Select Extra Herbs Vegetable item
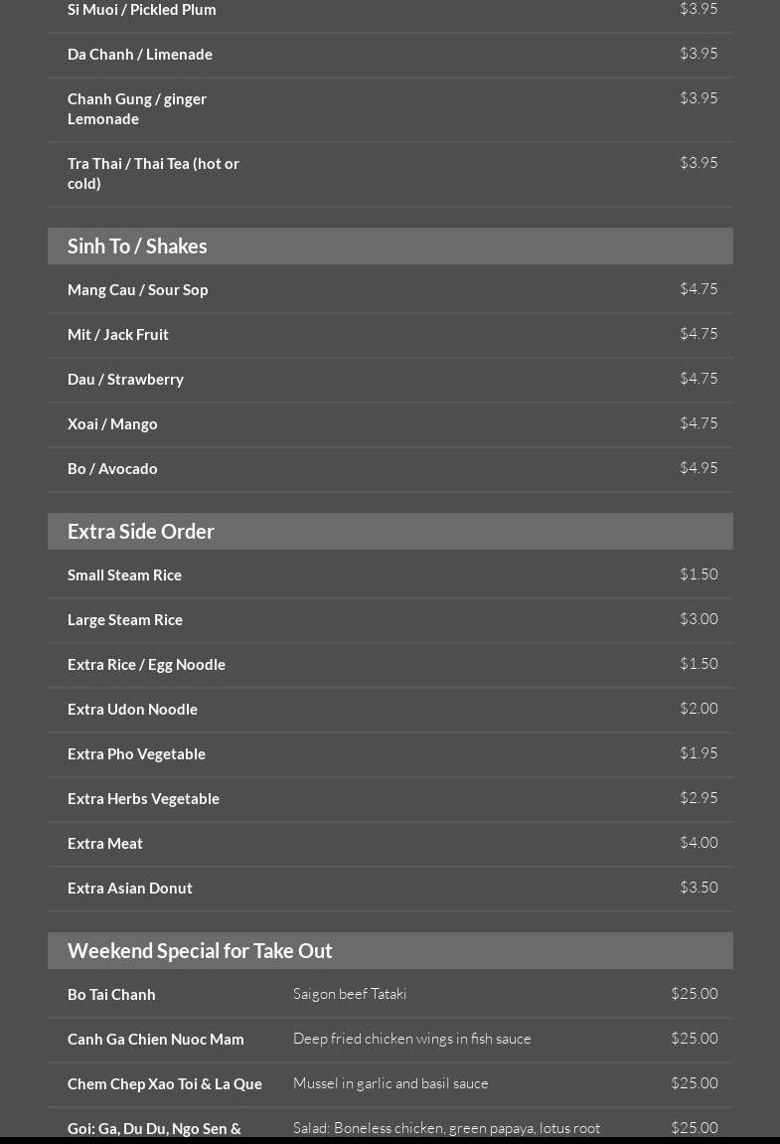The height and width of the screenshot is (1144, 780). (x=143, y=799)
